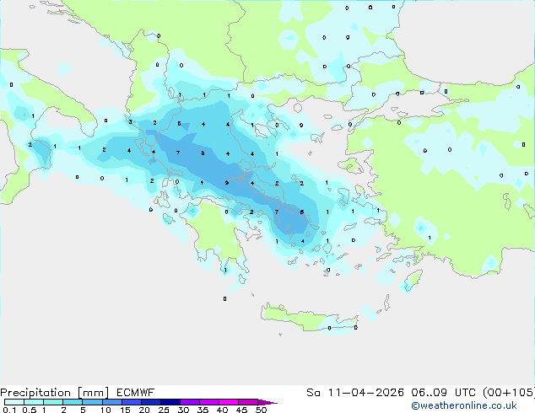Click the legend value label '50'

point(261,410)
